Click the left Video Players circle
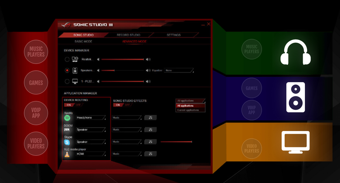This screenshot has height=183, width=340. point(36,144)
